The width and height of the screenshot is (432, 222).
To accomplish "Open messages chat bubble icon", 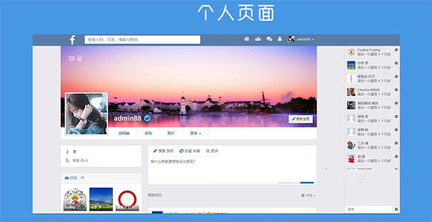I will pos(269,39).
